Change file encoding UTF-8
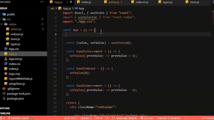The height and width of the screenshot is (120, 214). 99,118
